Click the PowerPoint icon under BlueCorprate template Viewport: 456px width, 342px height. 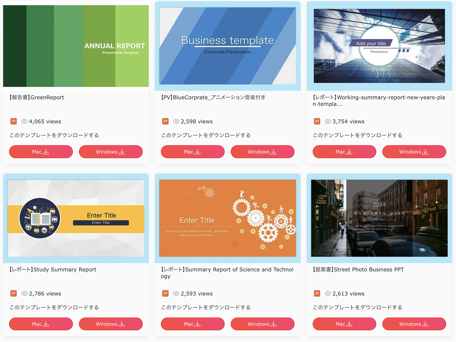(165, 121)
